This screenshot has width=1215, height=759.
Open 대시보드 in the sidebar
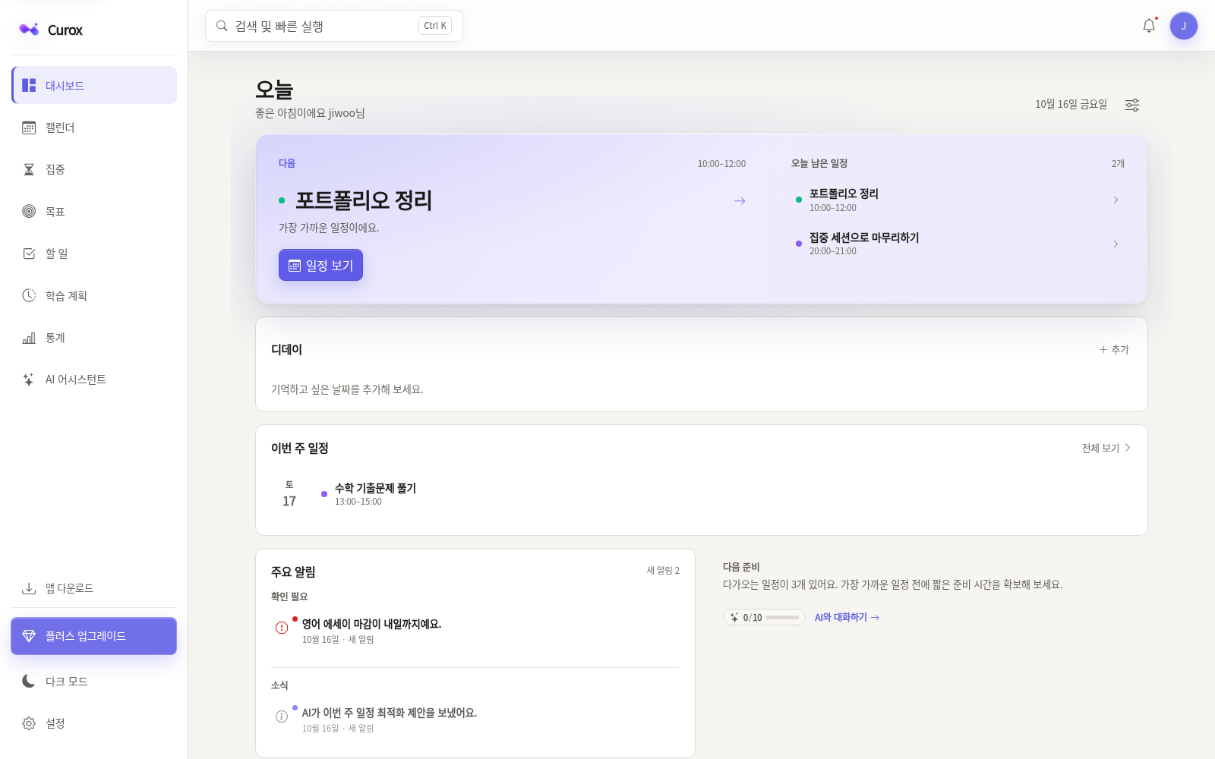coord(94,85)
